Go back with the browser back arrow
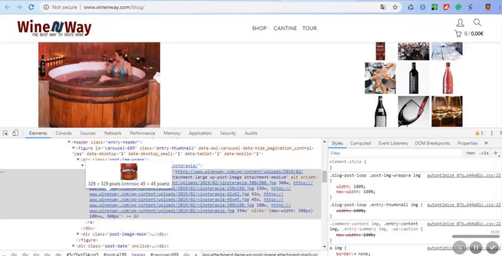This screenshot has height=256, width=502. point(8,7)
